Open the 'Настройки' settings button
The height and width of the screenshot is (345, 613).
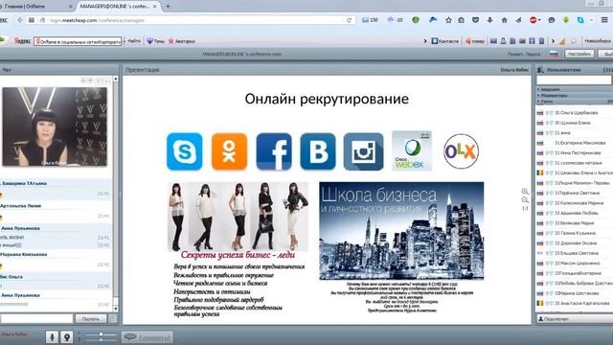579,54
